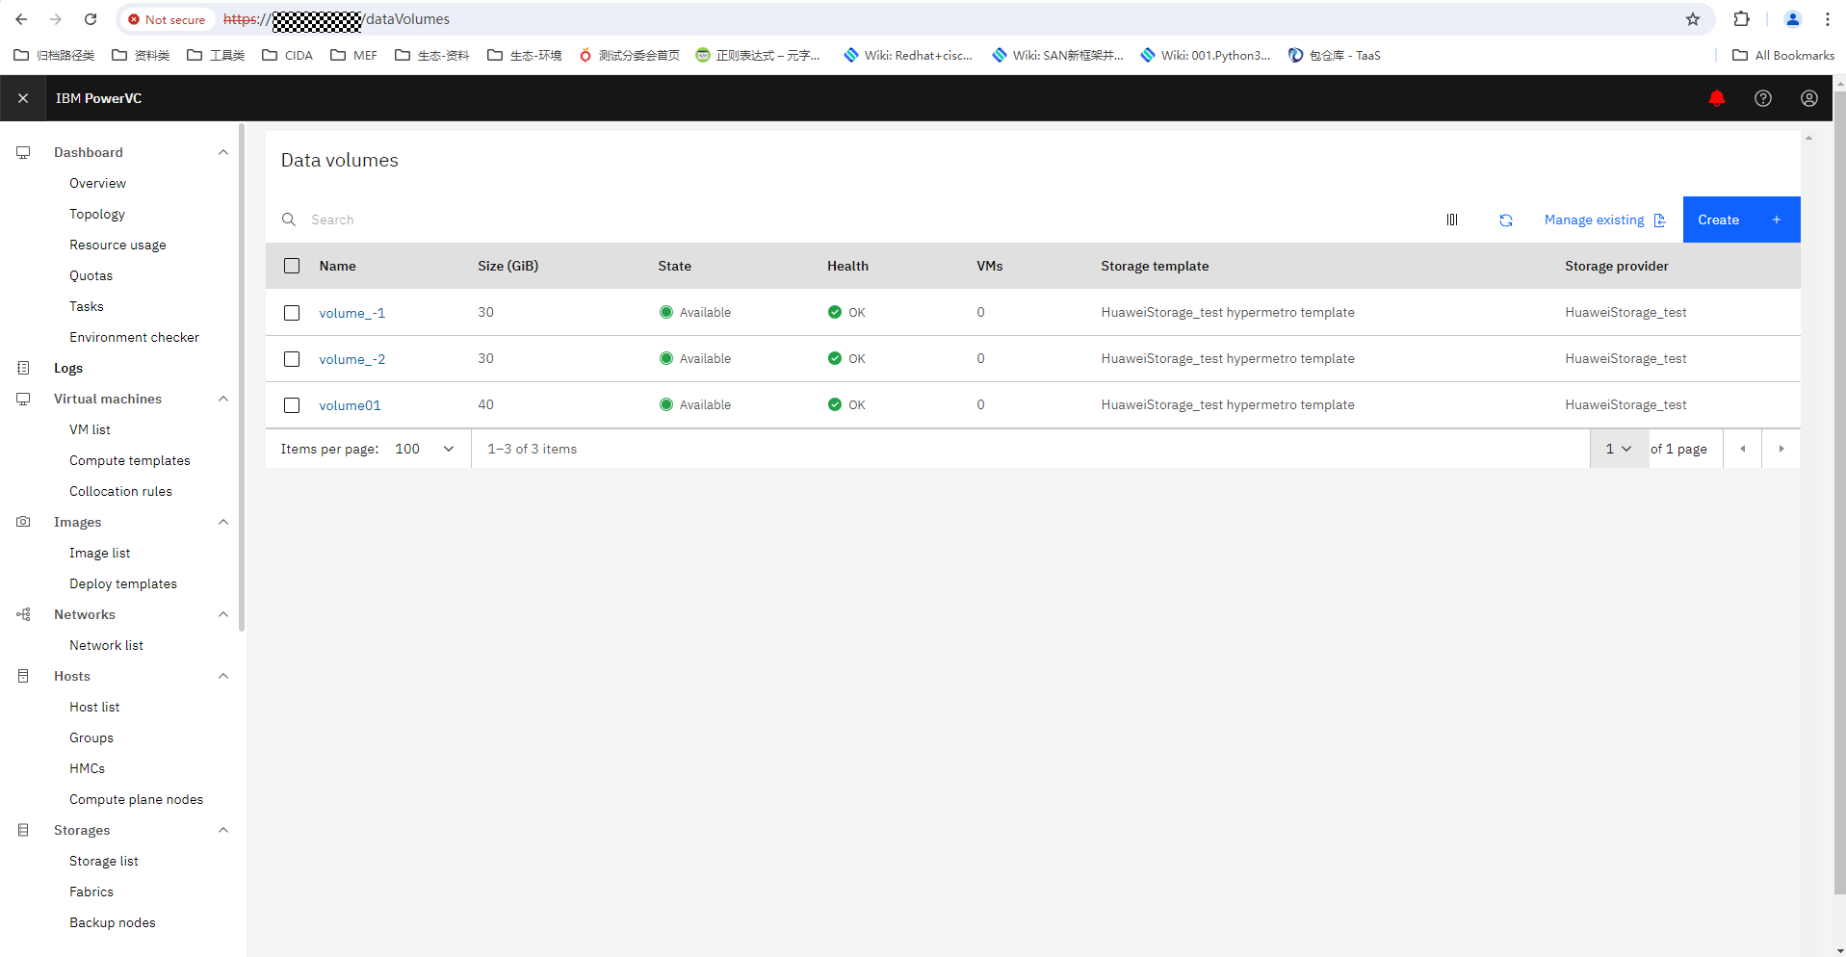
Task: Open browser extensions puzzle icon
Action: point(1741,19)
